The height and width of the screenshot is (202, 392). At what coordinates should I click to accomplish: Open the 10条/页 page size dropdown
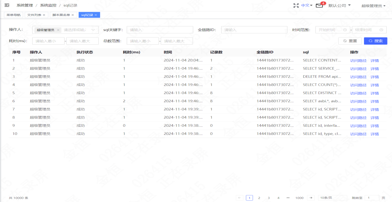pos(332,198)
